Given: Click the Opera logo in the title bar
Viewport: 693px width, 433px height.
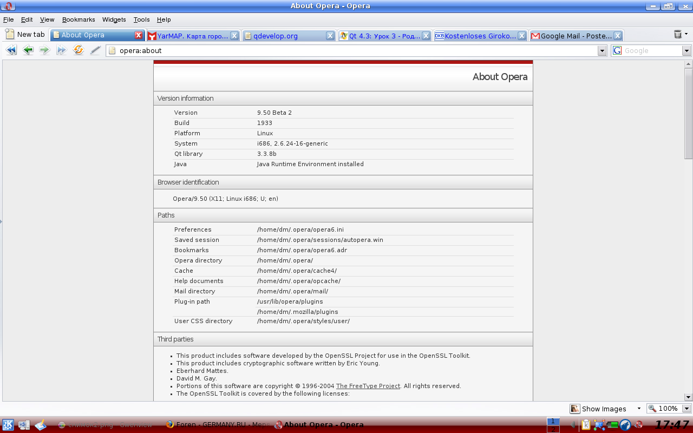Looking at the screenshot, I should (x=9, y=6).
